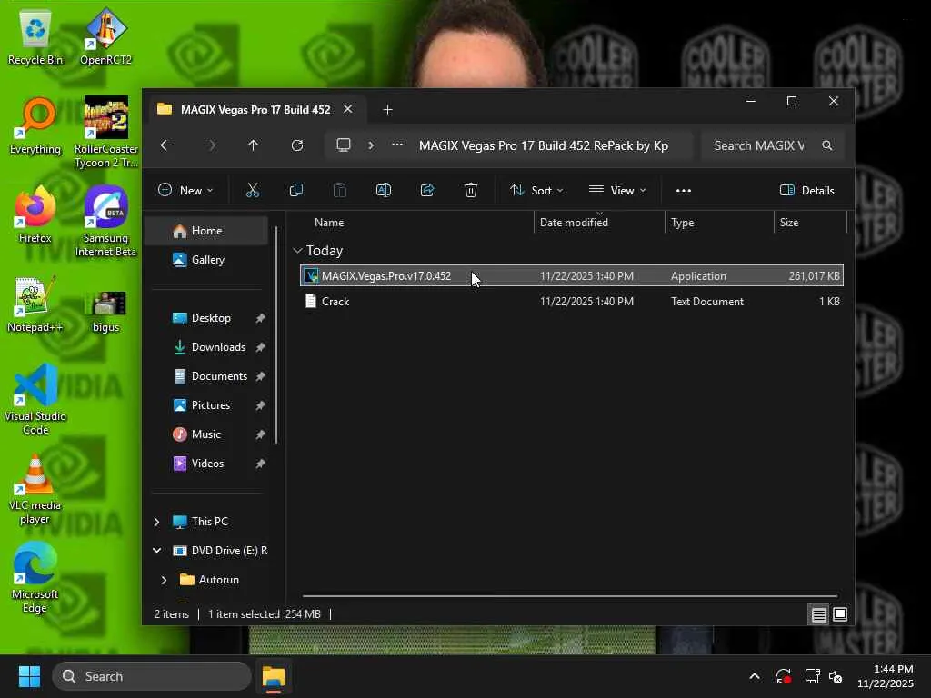Click the Copy icon in toolbar

click(x=295, y=190)
